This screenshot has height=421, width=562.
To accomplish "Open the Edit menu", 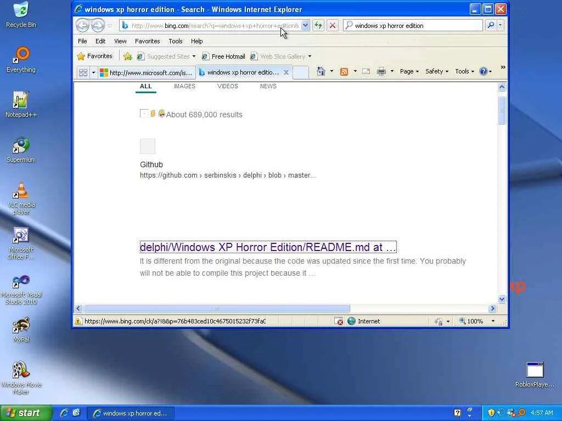I will [x=100, y=41].
